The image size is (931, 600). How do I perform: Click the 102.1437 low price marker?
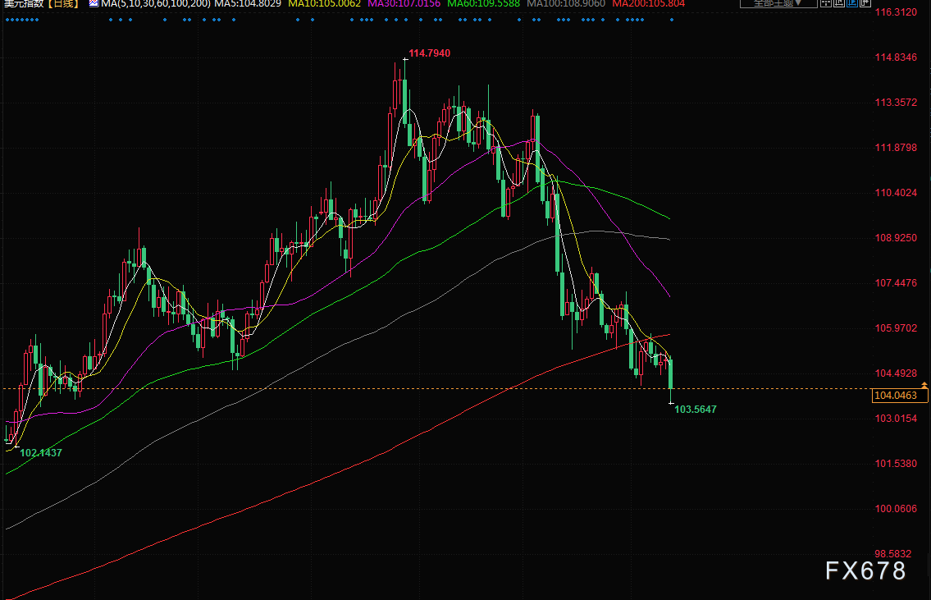tap(41, 453)
